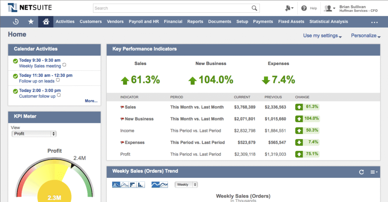Refresh the Weekly Sales Trend portlet
The height and width of the screenshot is (202, 388).
(361, 172)
